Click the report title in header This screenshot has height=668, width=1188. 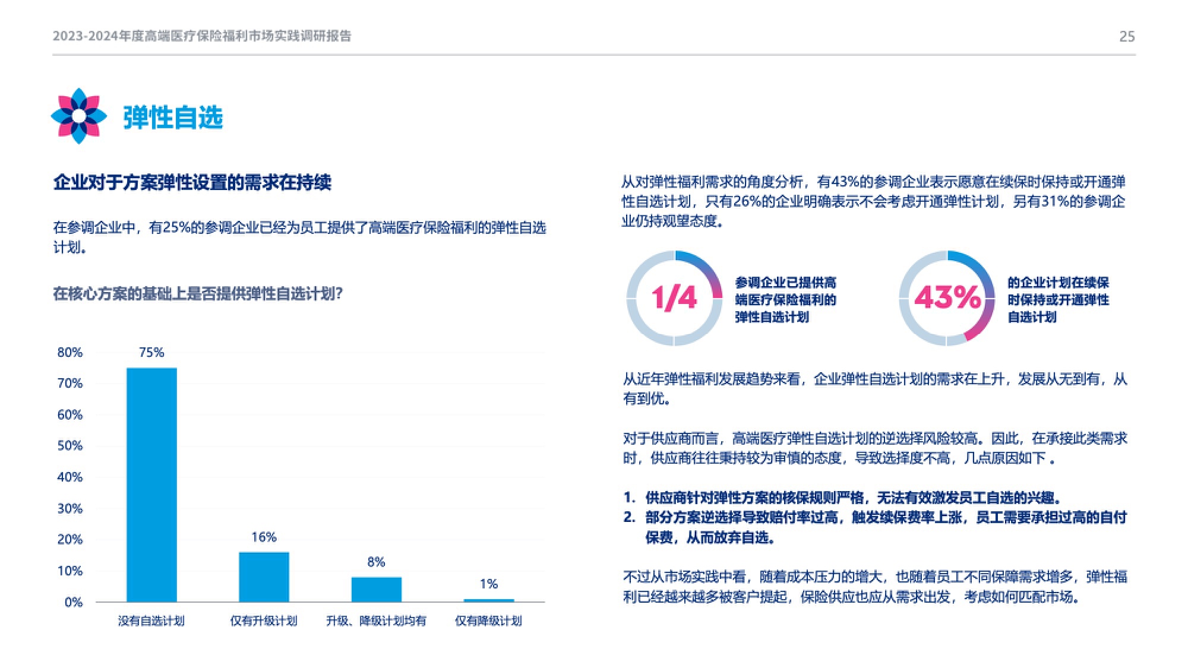[x=202, y=36]
